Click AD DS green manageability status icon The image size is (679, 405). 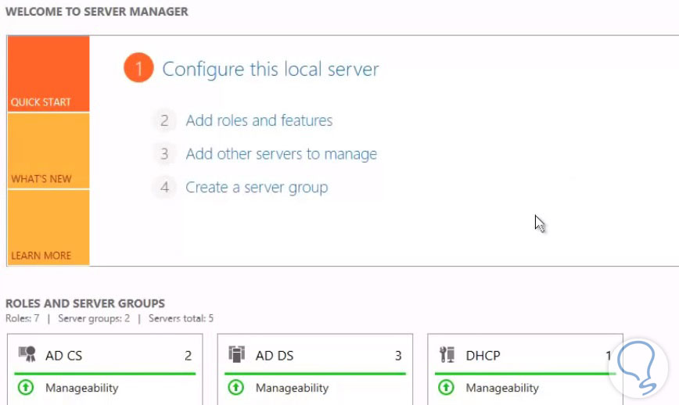point(236,388)
